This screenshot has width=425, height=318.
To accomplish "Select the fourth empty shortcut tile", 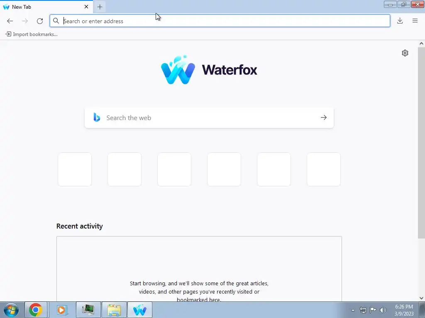I will click(224, 169).
